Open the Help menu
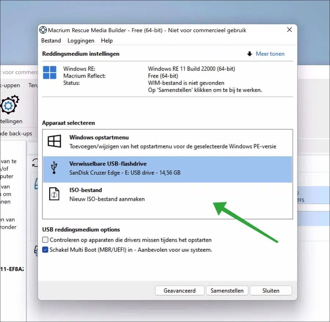Screen dimensions: 330x322 pos(107,41)
